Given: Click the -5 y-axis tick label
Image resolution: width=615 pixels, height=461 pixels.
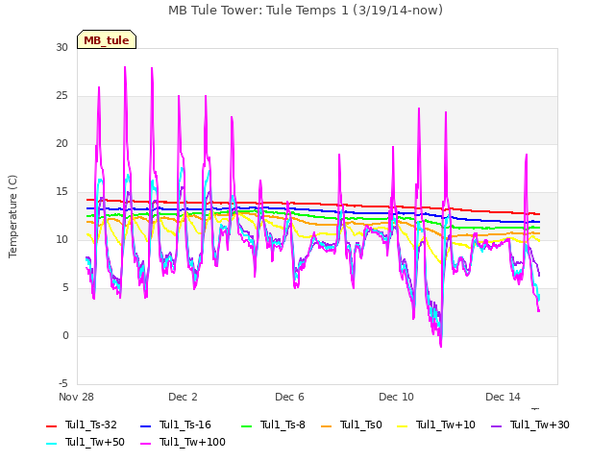Looking at the screenshot, I should (x=63, y=384).
